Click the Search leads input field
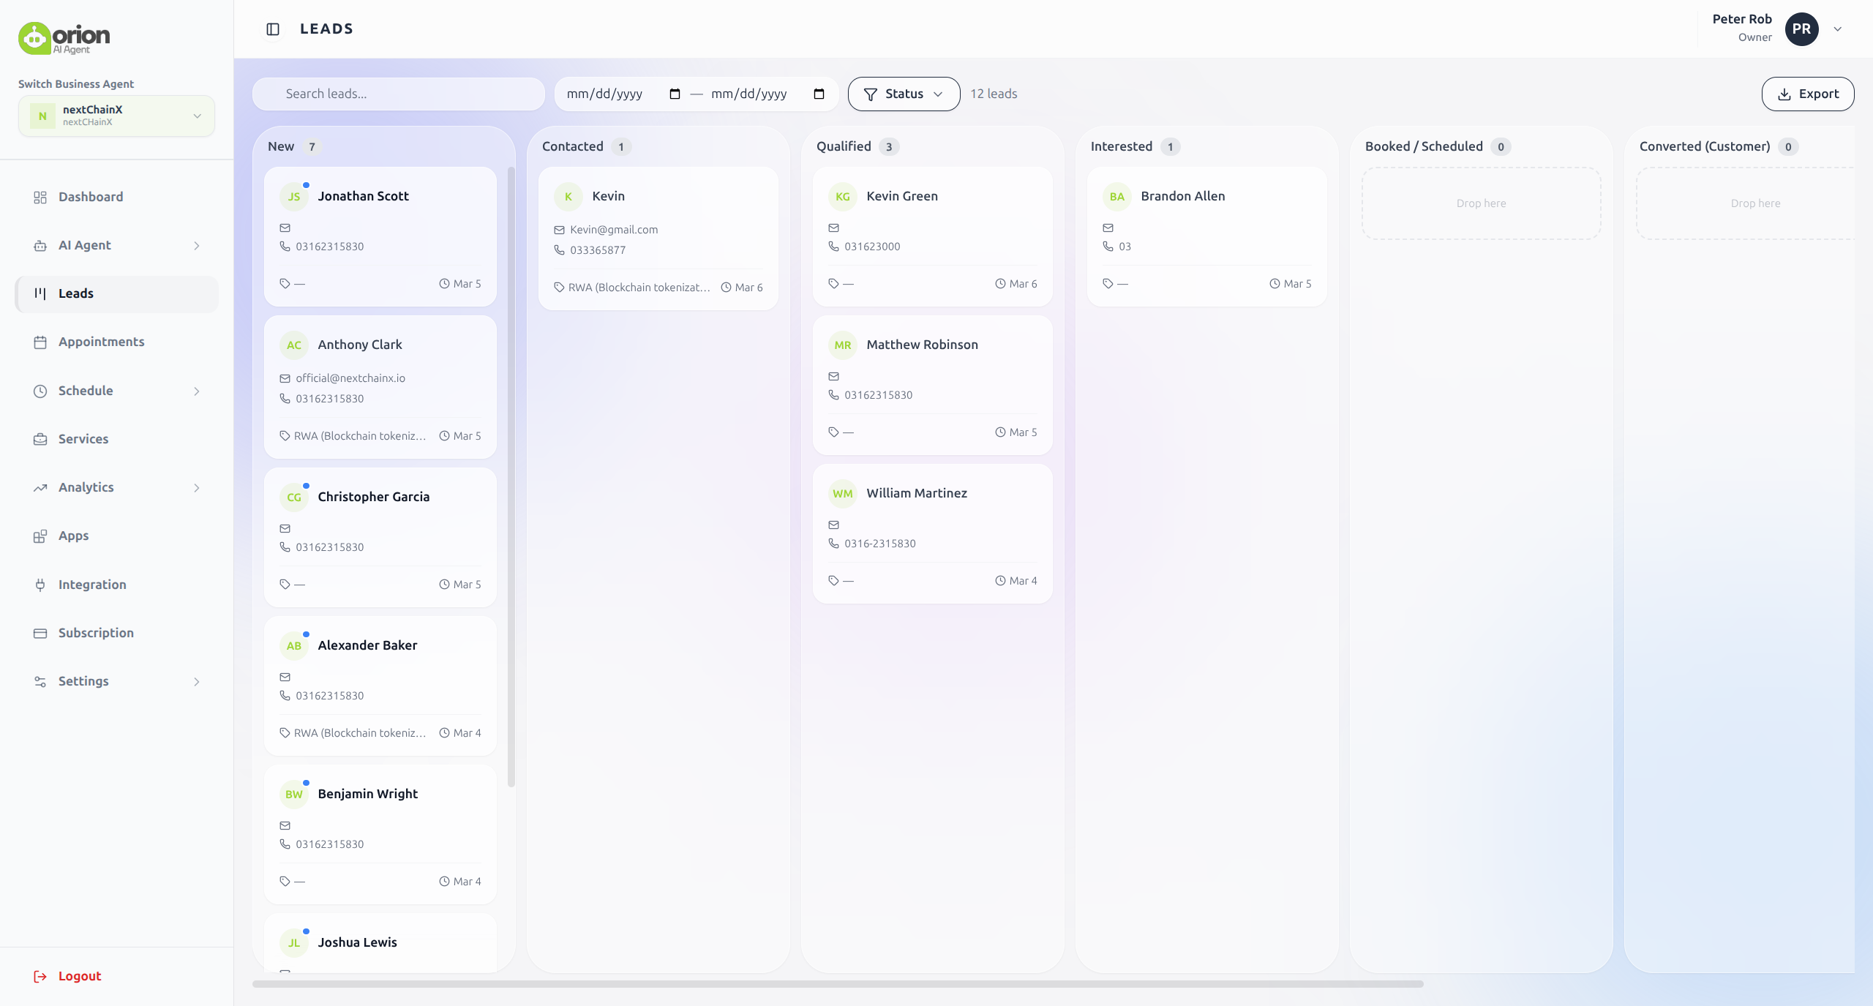Image resolution: width=1873 pixels, height=1006 pixels. 398,94
